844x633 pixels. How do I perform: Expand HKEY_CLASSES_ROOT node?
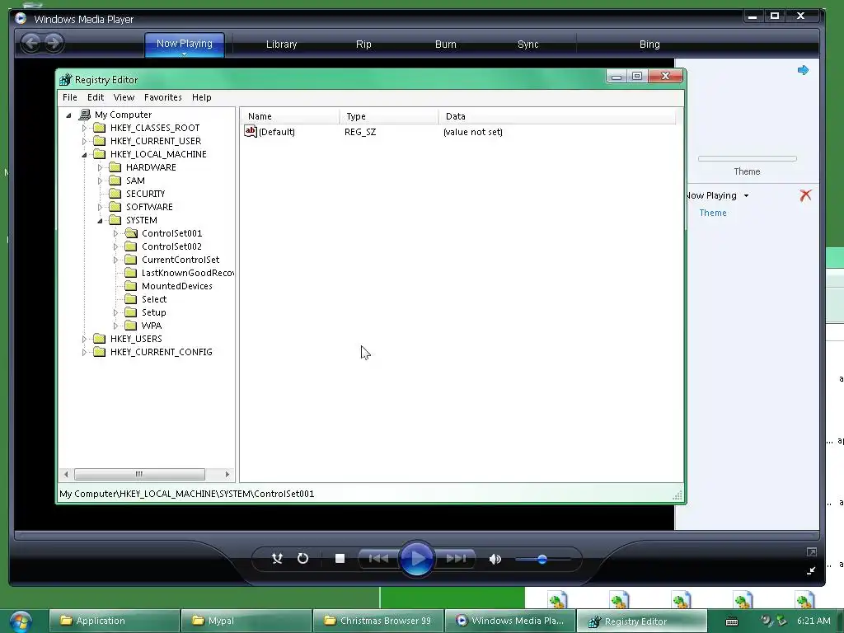click(84, 128)
